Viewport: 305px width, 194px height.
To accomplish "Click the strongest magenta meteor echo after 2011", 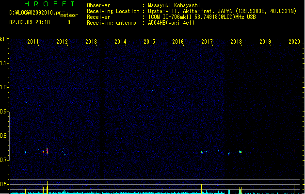I will 47,151.
